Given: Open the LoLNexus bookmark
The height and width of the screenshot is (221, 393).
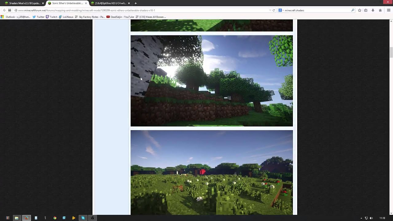Looking at the screenshot, I should [x=66, y=17].
